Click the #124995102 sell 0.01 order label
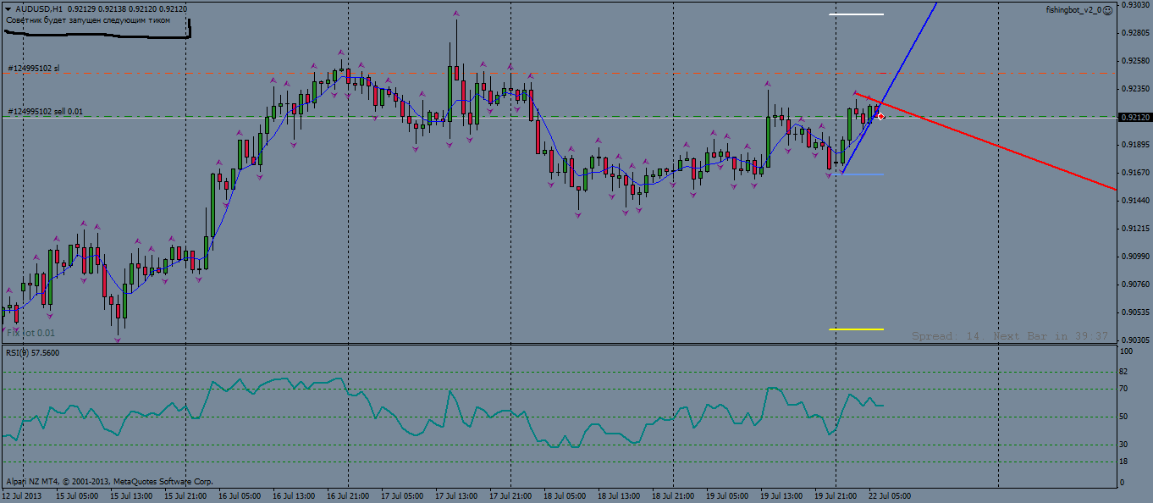 coord(46,111)
